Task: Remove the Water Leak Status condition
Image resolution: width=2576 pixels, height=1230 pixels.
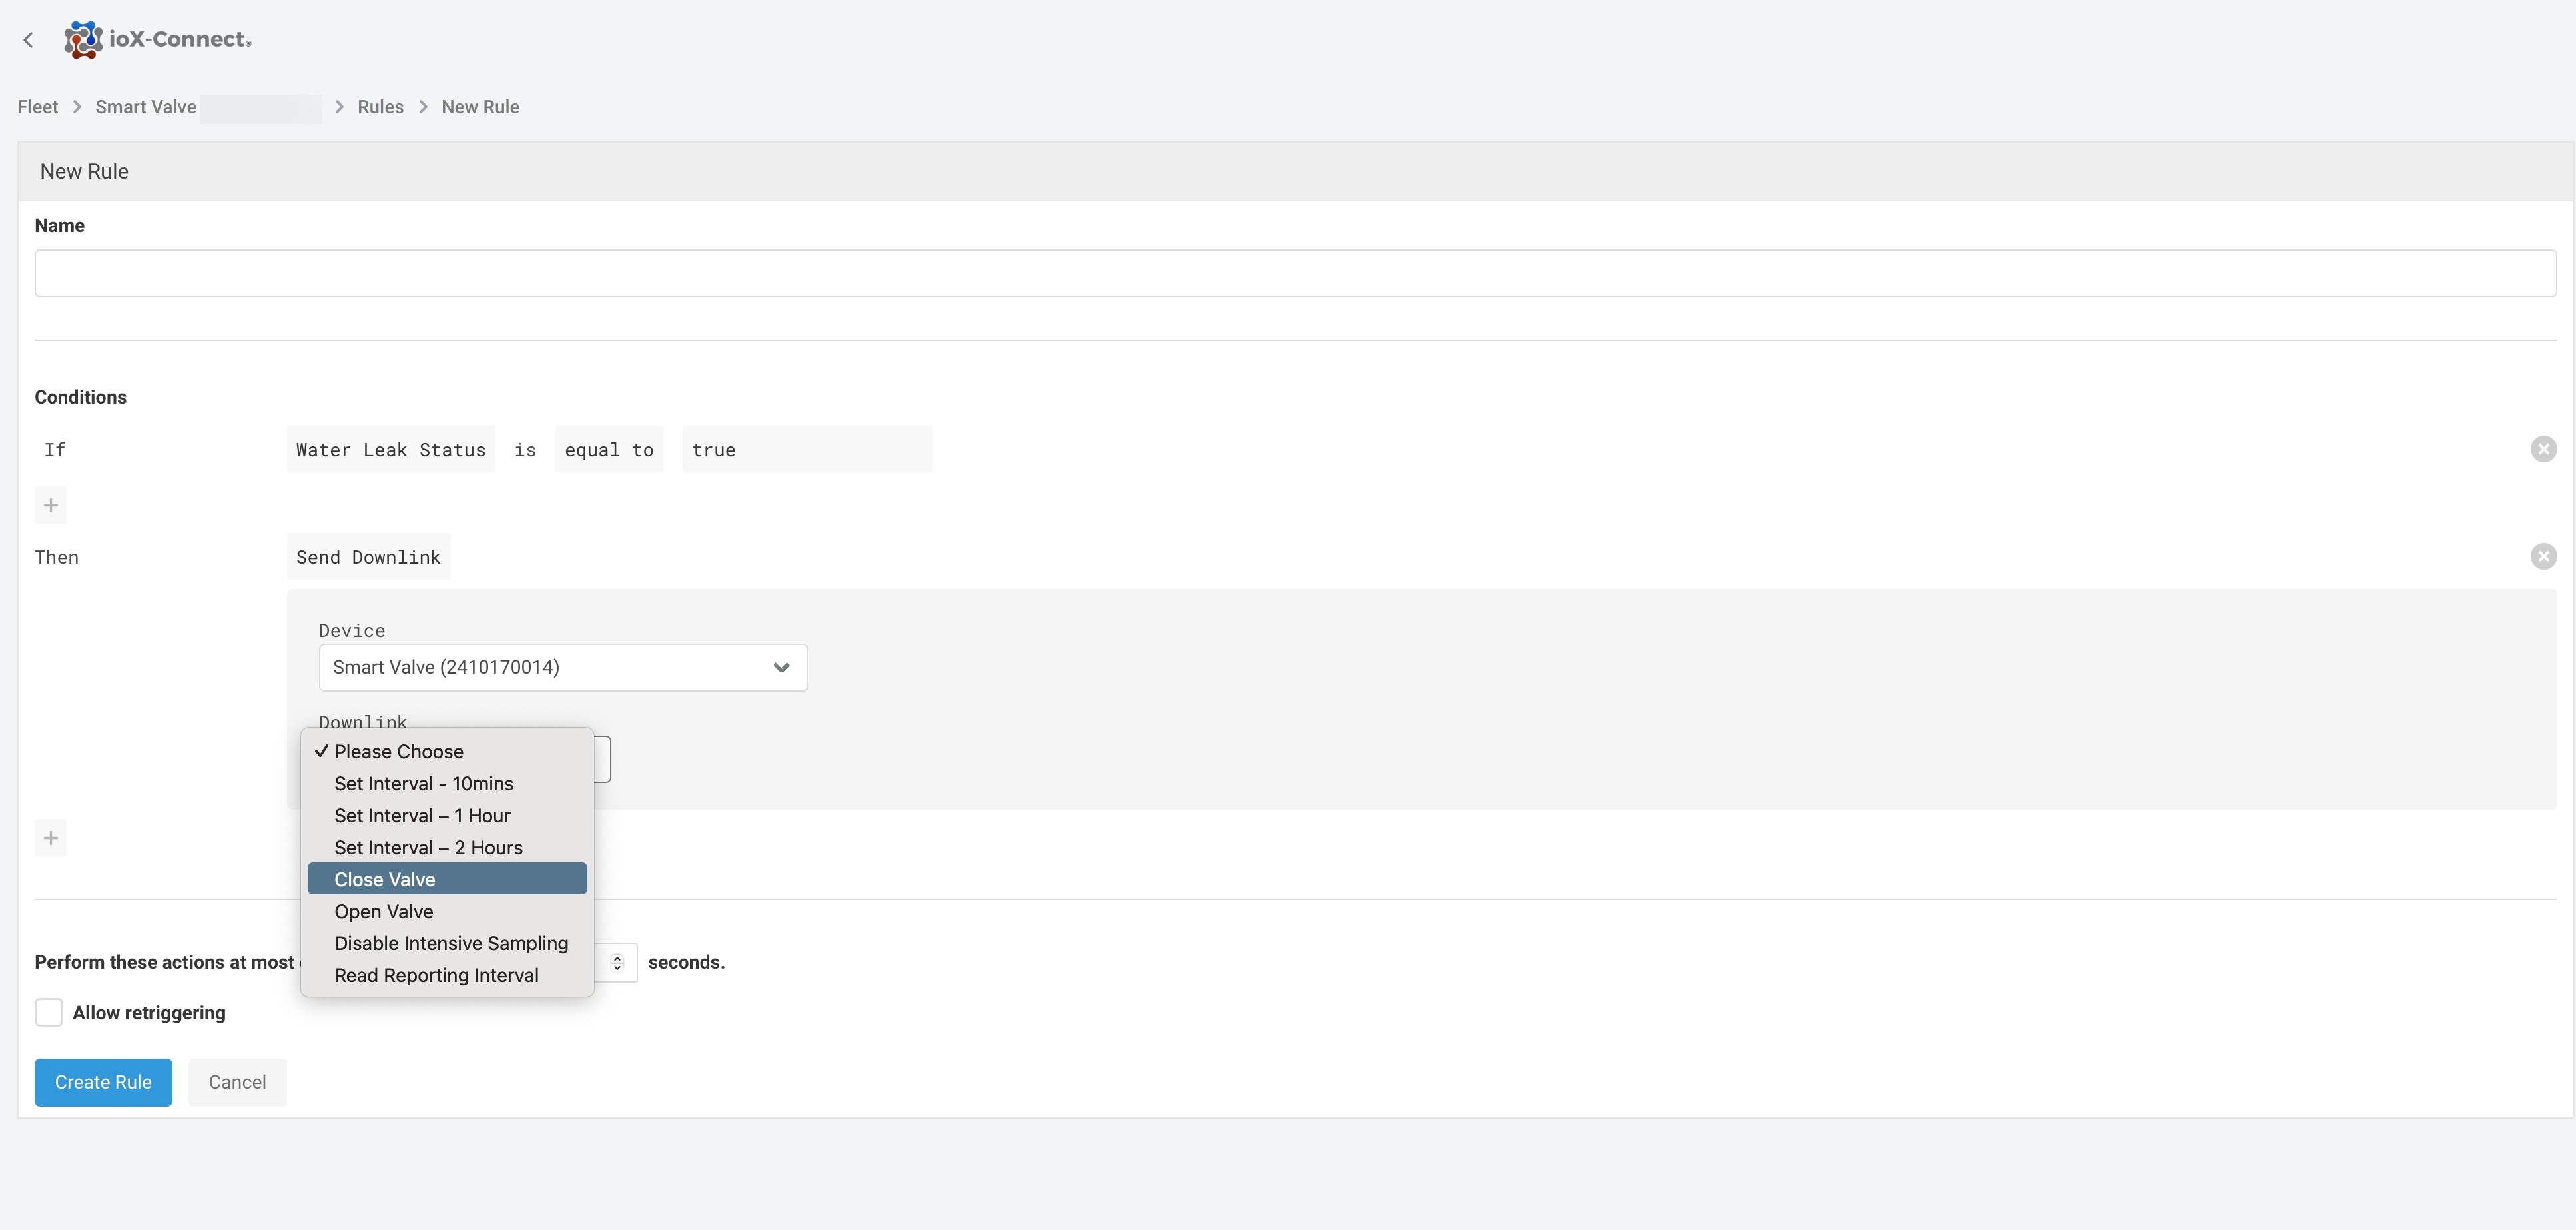Action: [2543, 449]
